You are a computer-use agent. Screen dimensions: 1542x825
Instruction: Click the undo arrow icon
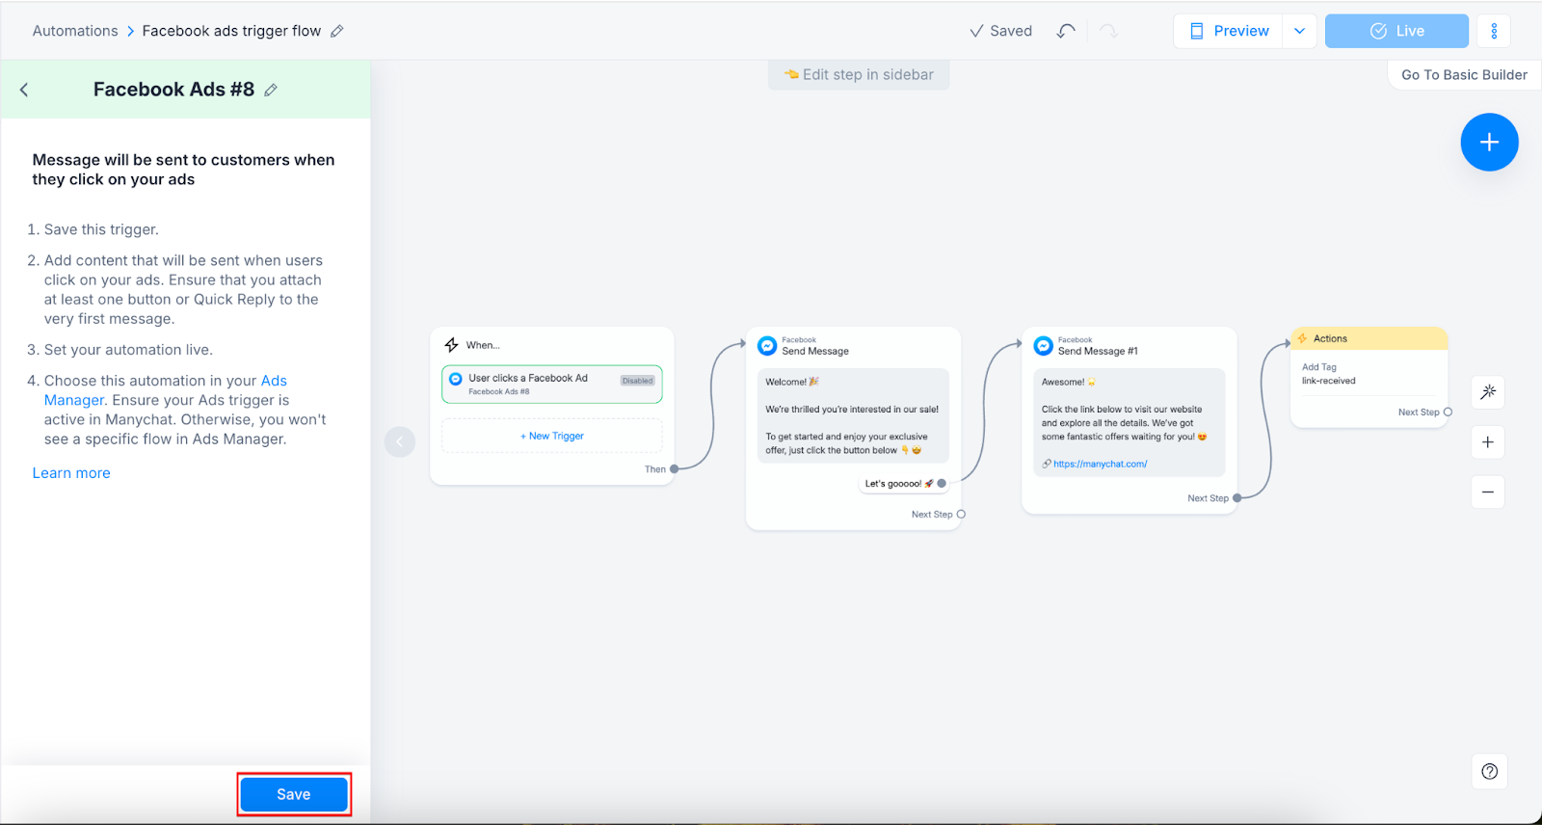1065,31
